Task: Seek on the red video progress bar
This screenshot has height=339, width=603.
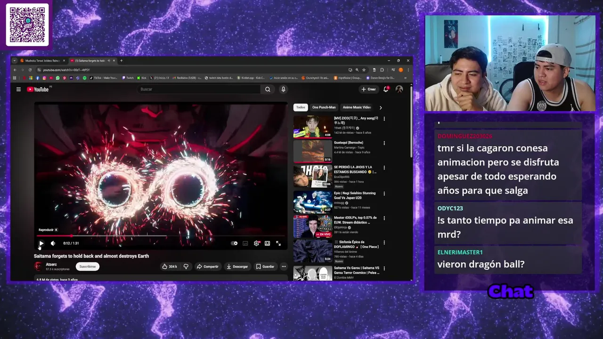Action: point(161,235)
